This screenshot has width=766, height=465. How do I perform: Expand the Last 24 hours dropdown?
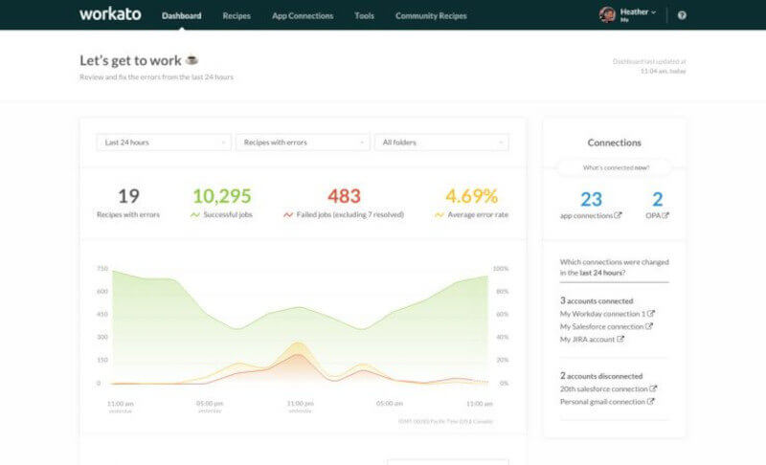(x=164, y=143)
